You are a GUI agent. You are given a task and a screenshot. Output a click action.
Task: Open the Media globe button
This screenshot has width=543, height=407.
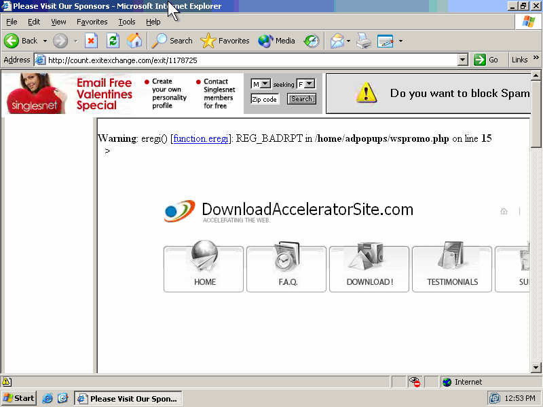[x=276, y=41]
